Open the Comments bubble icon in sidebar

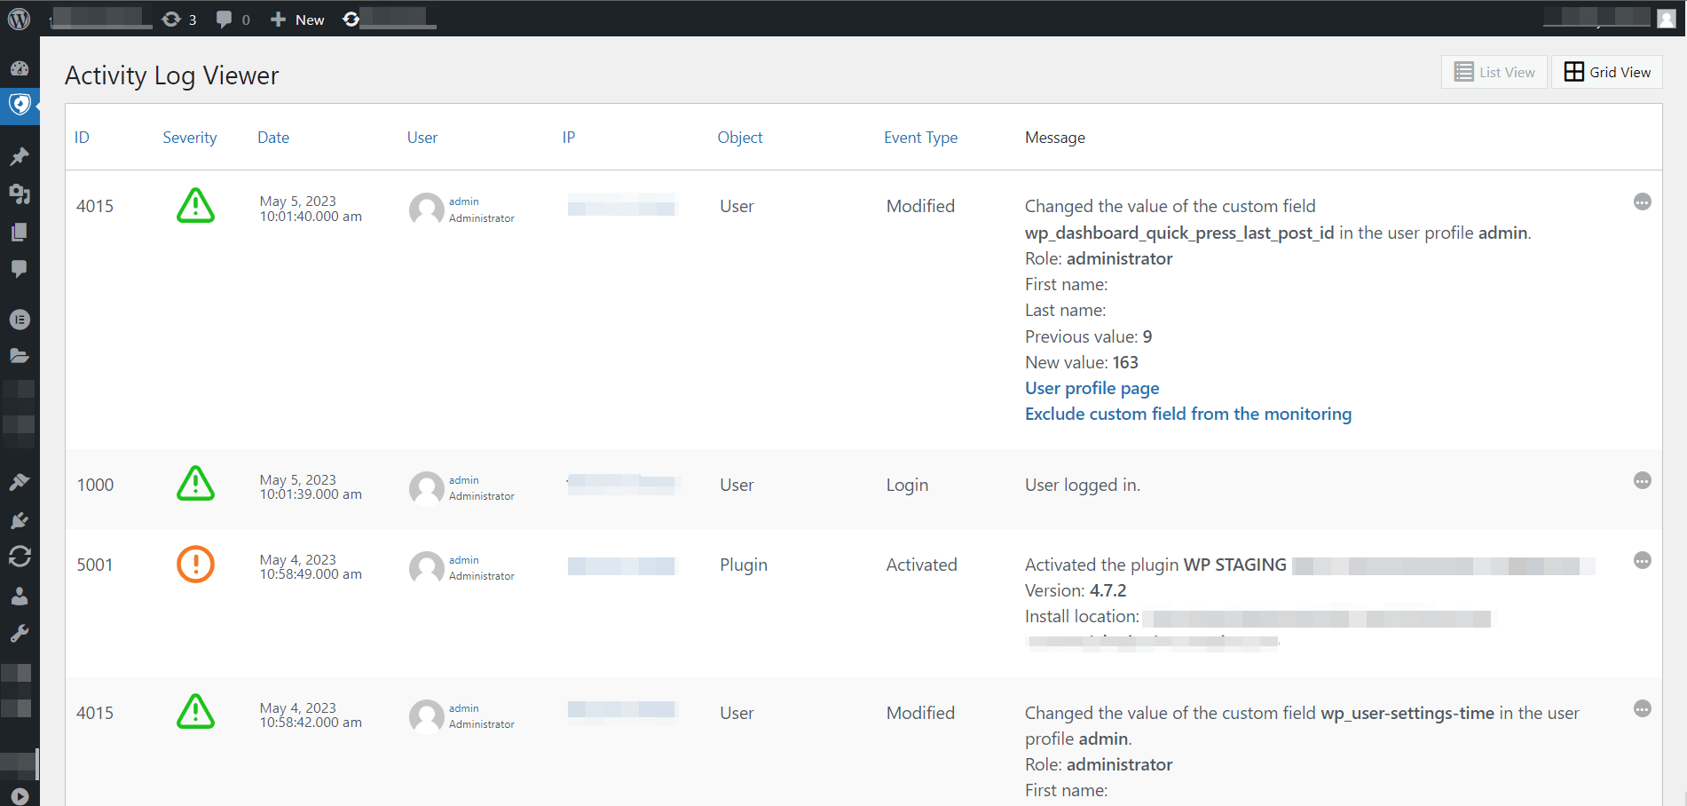20,269
